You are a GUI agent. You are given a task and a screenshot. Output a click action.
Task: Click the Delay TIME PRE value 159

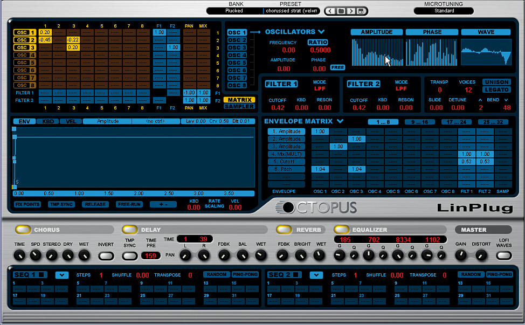point(151,255)
